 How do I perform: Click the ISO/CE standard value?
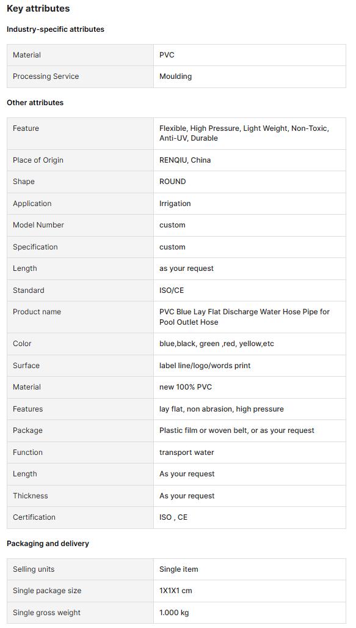coord(172,290)
